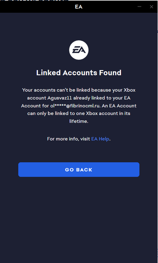Viewport: 158px width, 263px height.
Task: Click the round EA logo icon
Action: tap(79, 50)
